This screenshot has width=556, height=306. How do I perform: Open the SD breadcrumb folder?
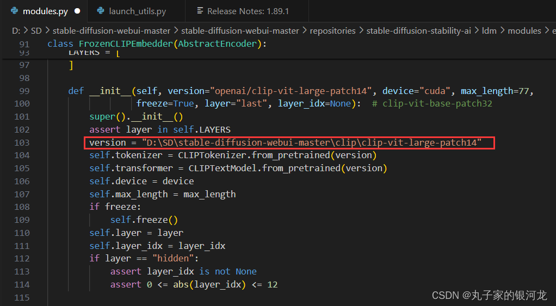pos(36,31)
